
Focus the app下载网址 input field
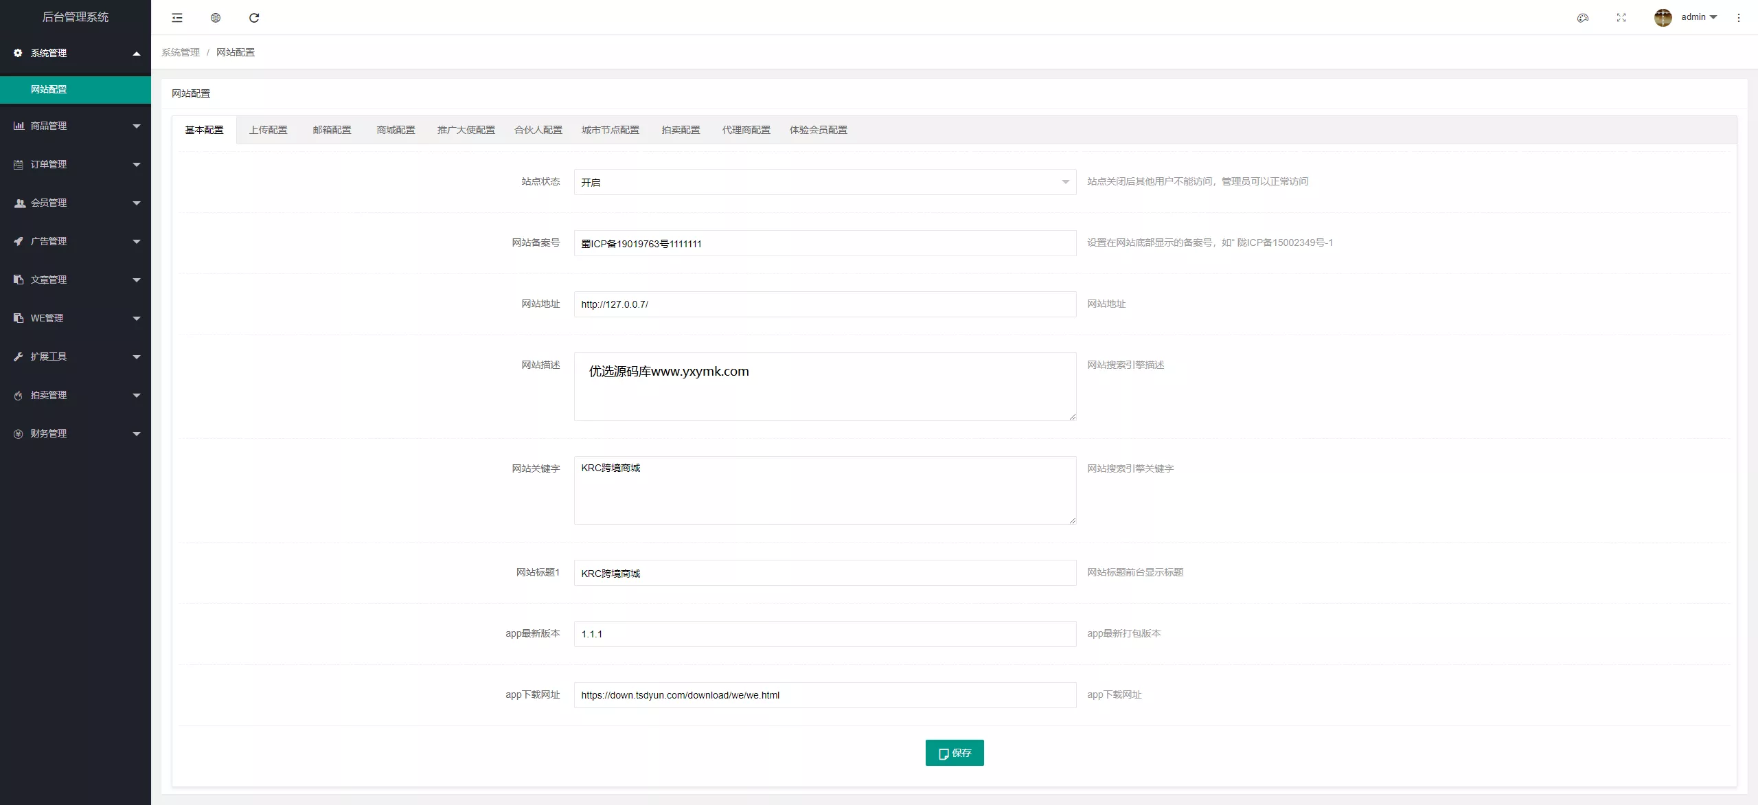point(825,695)
